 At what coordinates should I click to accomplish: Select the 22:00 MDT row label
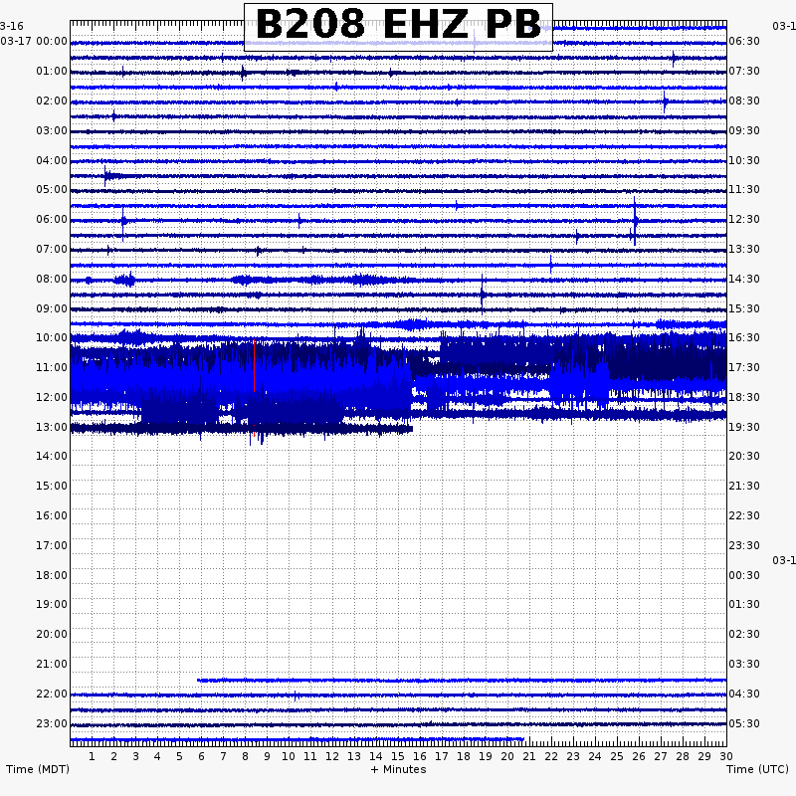(x=52, y=694)
